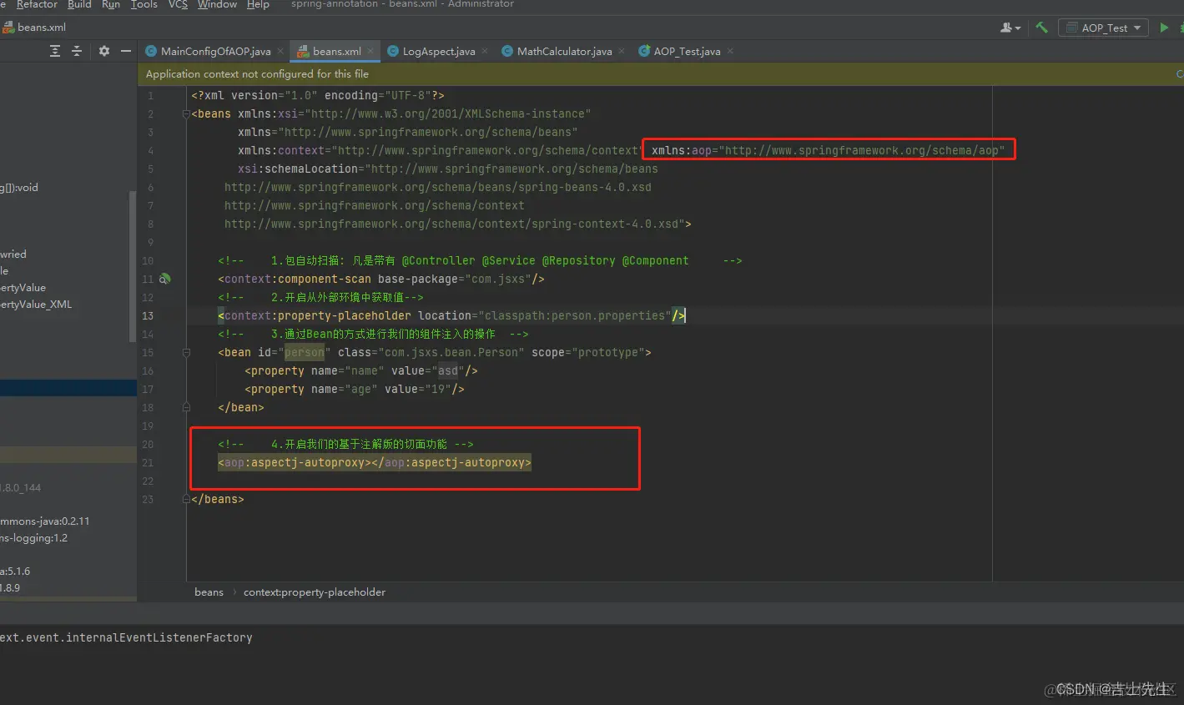Select the mmons-java:0.2.11 library entry
The width and height of the screenshot is (1184, 705).
(45, 521)
